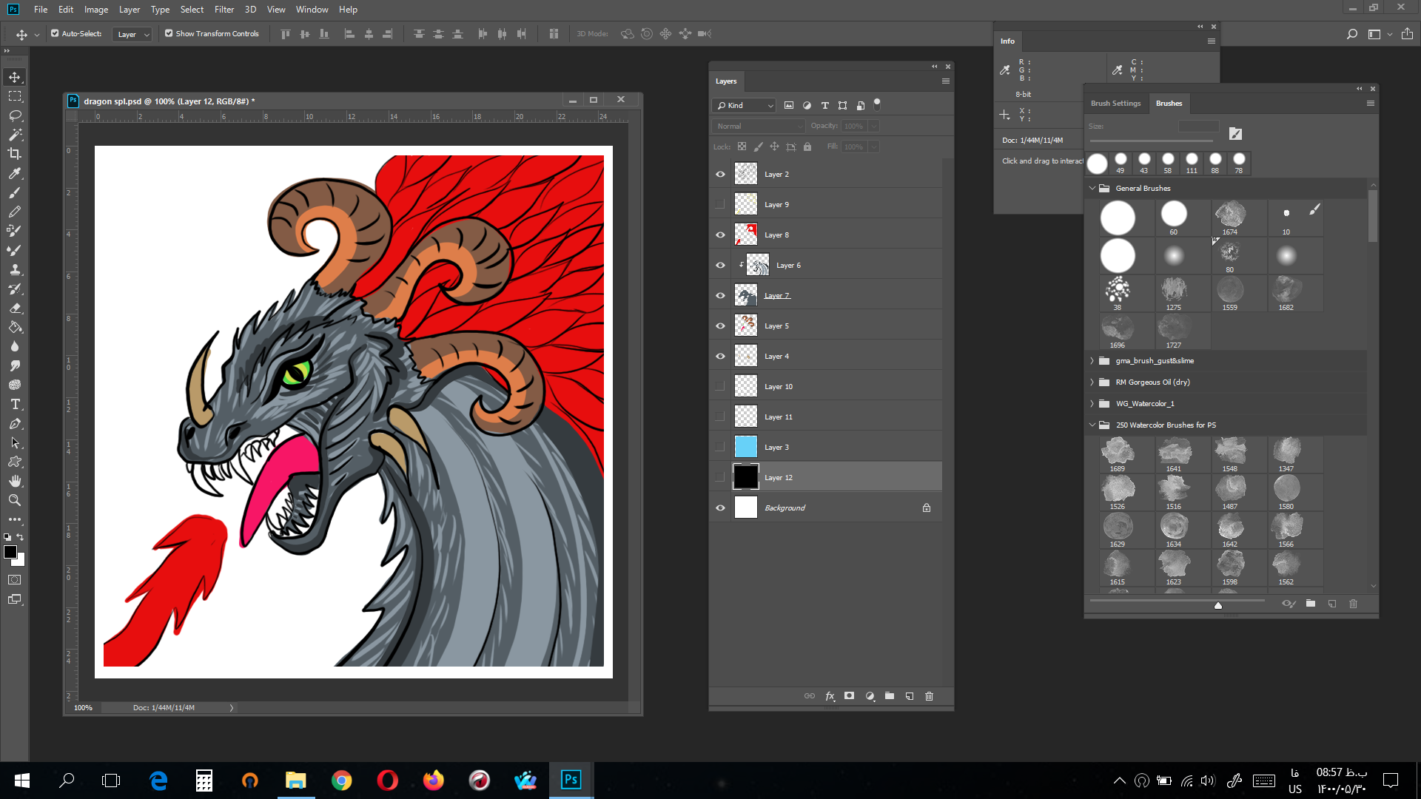Toggle the Auto-Select checkbox
Image resolution: width=1421 pixels, height=799 pixels.
[55, 33]
